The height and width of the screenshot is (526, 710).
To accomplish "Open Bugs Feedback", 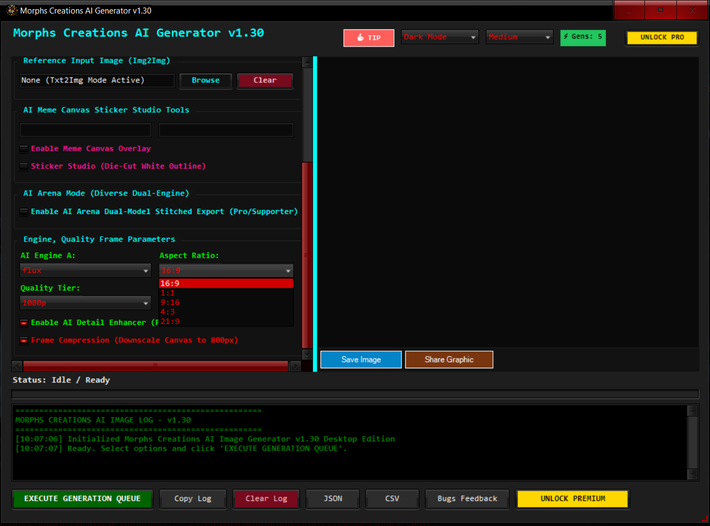I will 467,499.
